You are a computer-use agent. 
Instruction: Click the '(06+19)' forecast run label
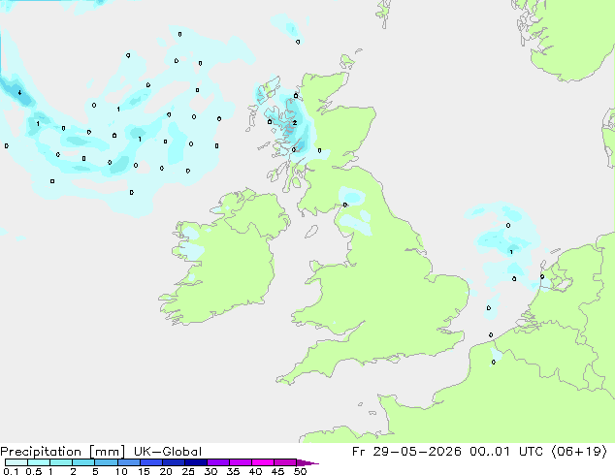coord(579,452)
